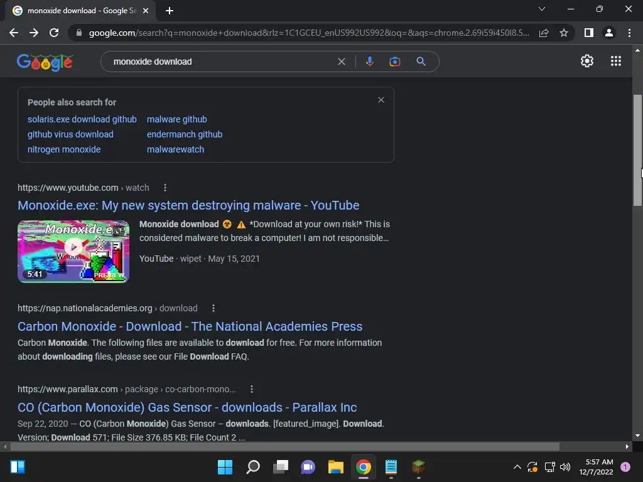This screenshot has height=482, width=643.
Task: Open Google quick settings gear
Action: click(587, 61)
